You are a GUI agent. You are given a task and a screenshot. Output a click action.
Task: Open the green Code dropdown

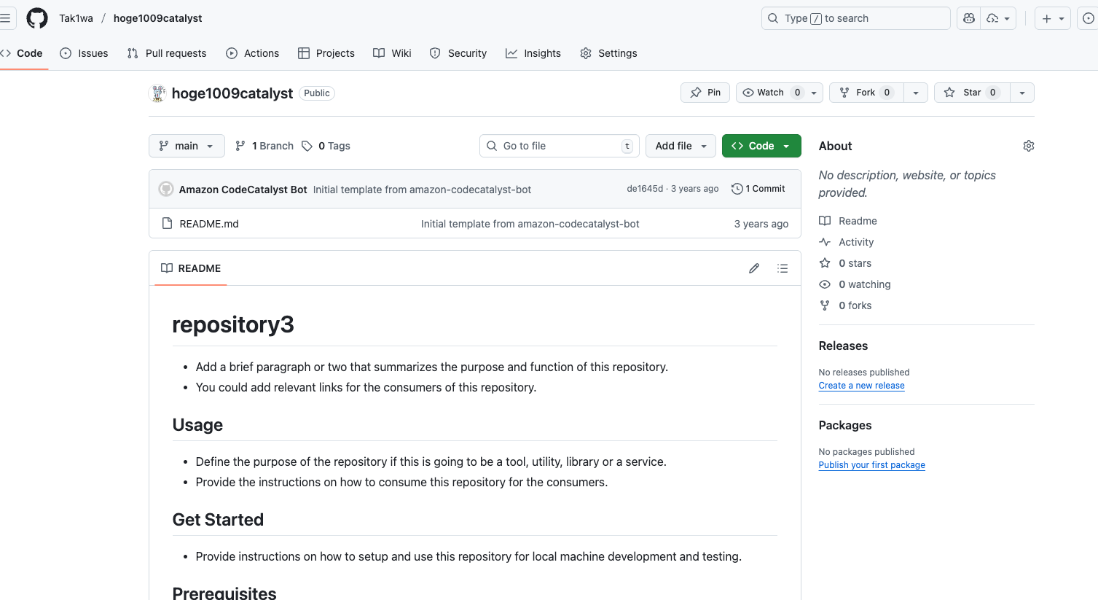[x=761, y=146]
